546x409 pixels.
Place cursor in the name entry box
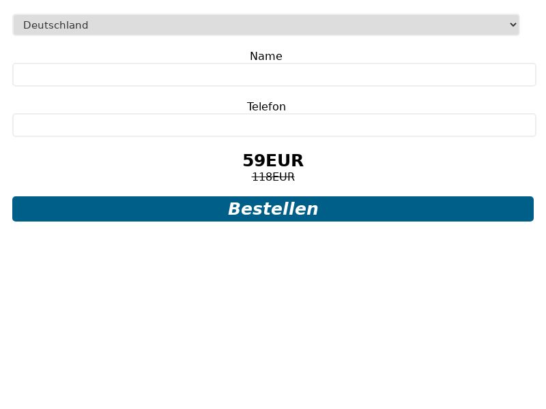[x=274, y=75]
